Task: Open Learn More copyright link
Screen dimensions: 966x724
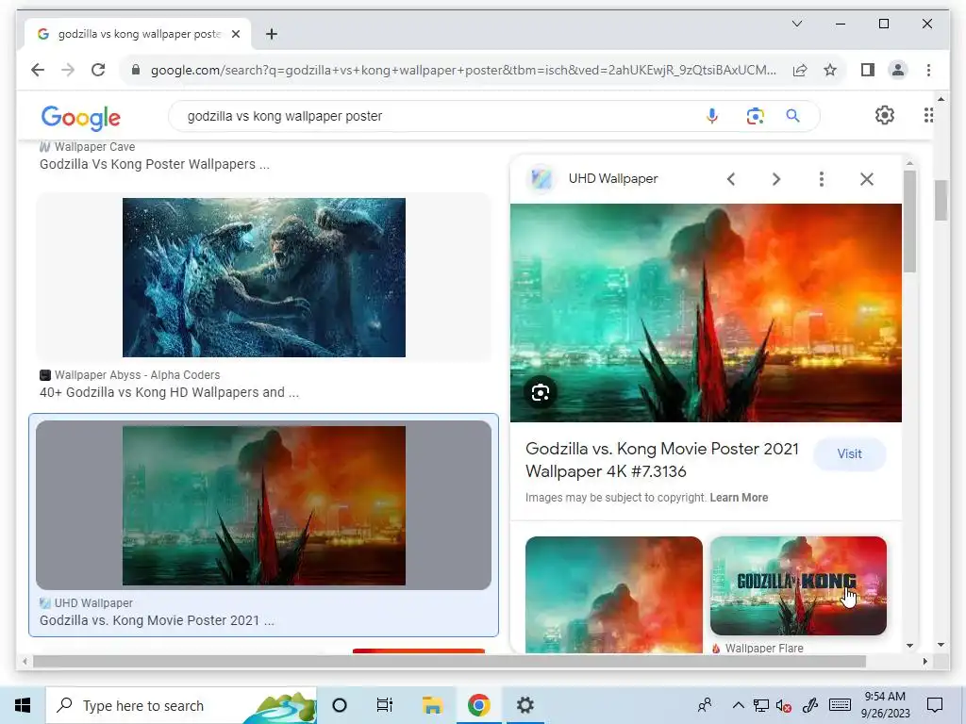Action: (739, 498)
